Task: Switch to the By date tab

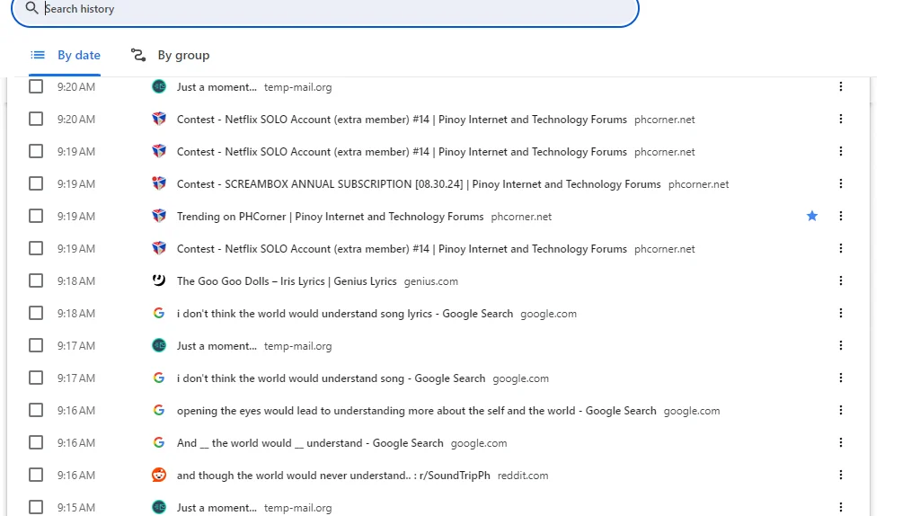Action: pyautogui.click(x=65, y=55)
